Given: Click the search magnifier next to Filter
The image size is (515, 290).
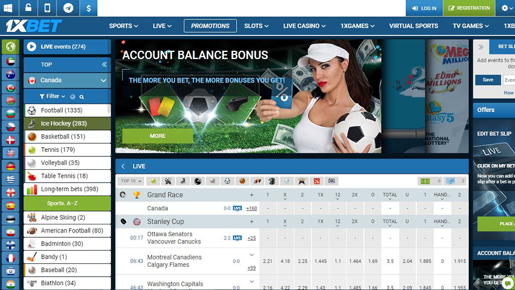Looking at the screenshot, I should pyautogui.click(x=82, y=97).
